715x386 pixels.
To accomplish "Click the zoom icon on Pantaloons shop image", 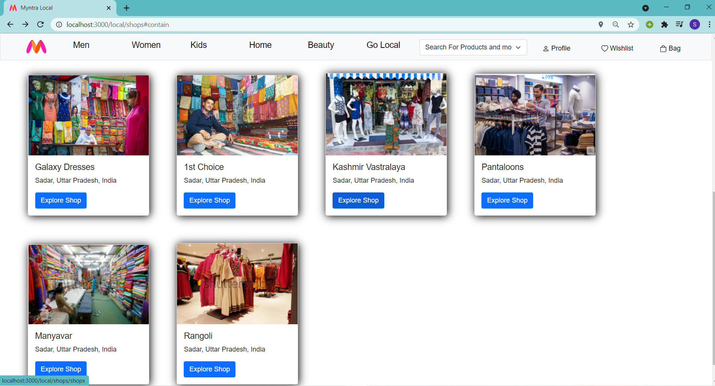I will tap(590, 151).
